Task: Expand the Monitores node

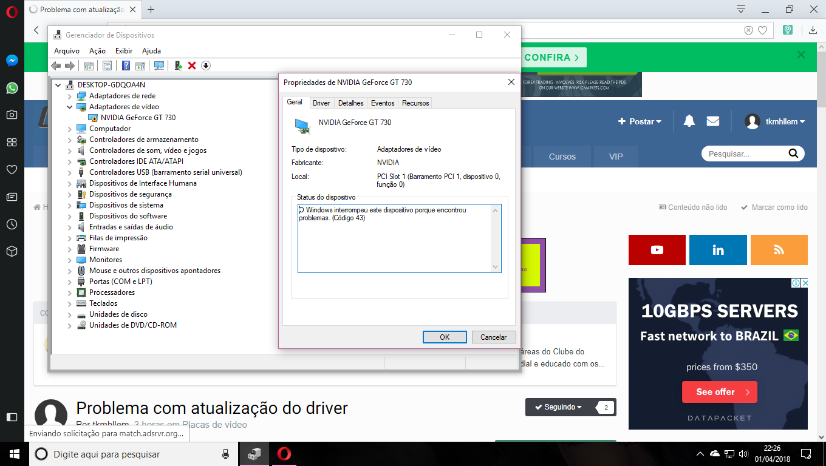Action: point(69,260)
